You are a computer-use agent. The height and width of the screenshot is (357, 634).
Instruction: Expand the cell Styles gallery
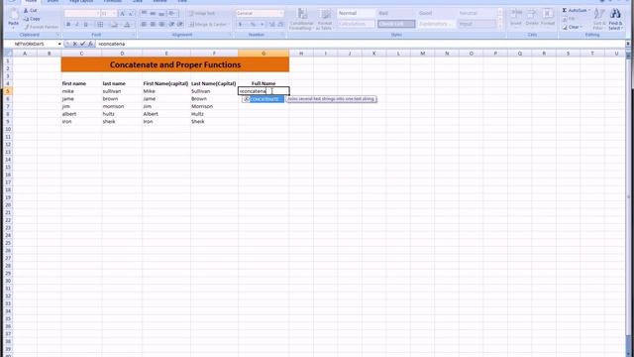pos(500,27)
